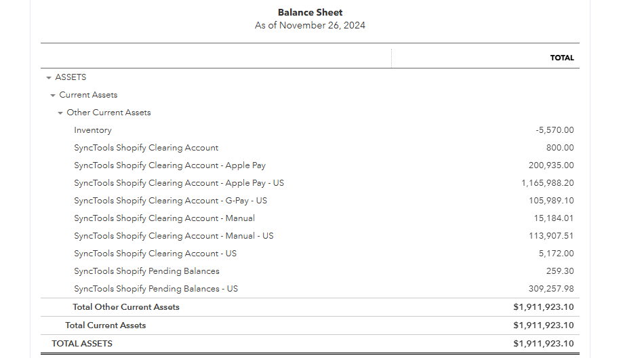Click the Inventory amount -5,570.00

pyautogui.click(x=555, y=130)
